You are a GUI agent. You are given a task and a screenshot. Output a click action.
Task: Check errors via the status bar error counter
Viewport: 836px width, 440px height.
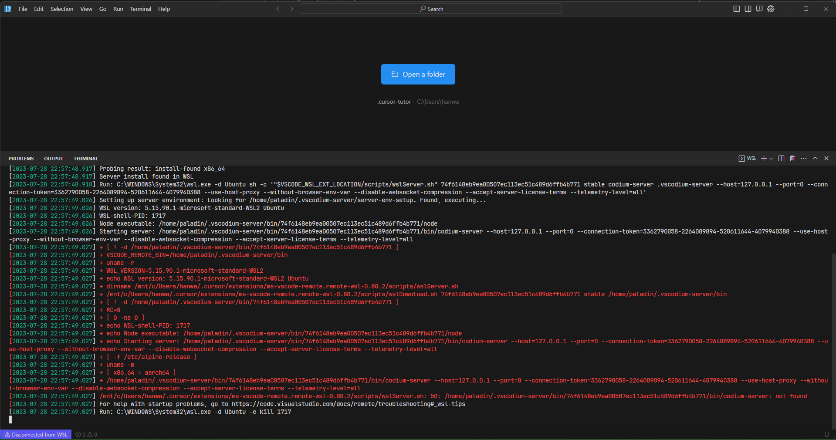pos(80,434)
